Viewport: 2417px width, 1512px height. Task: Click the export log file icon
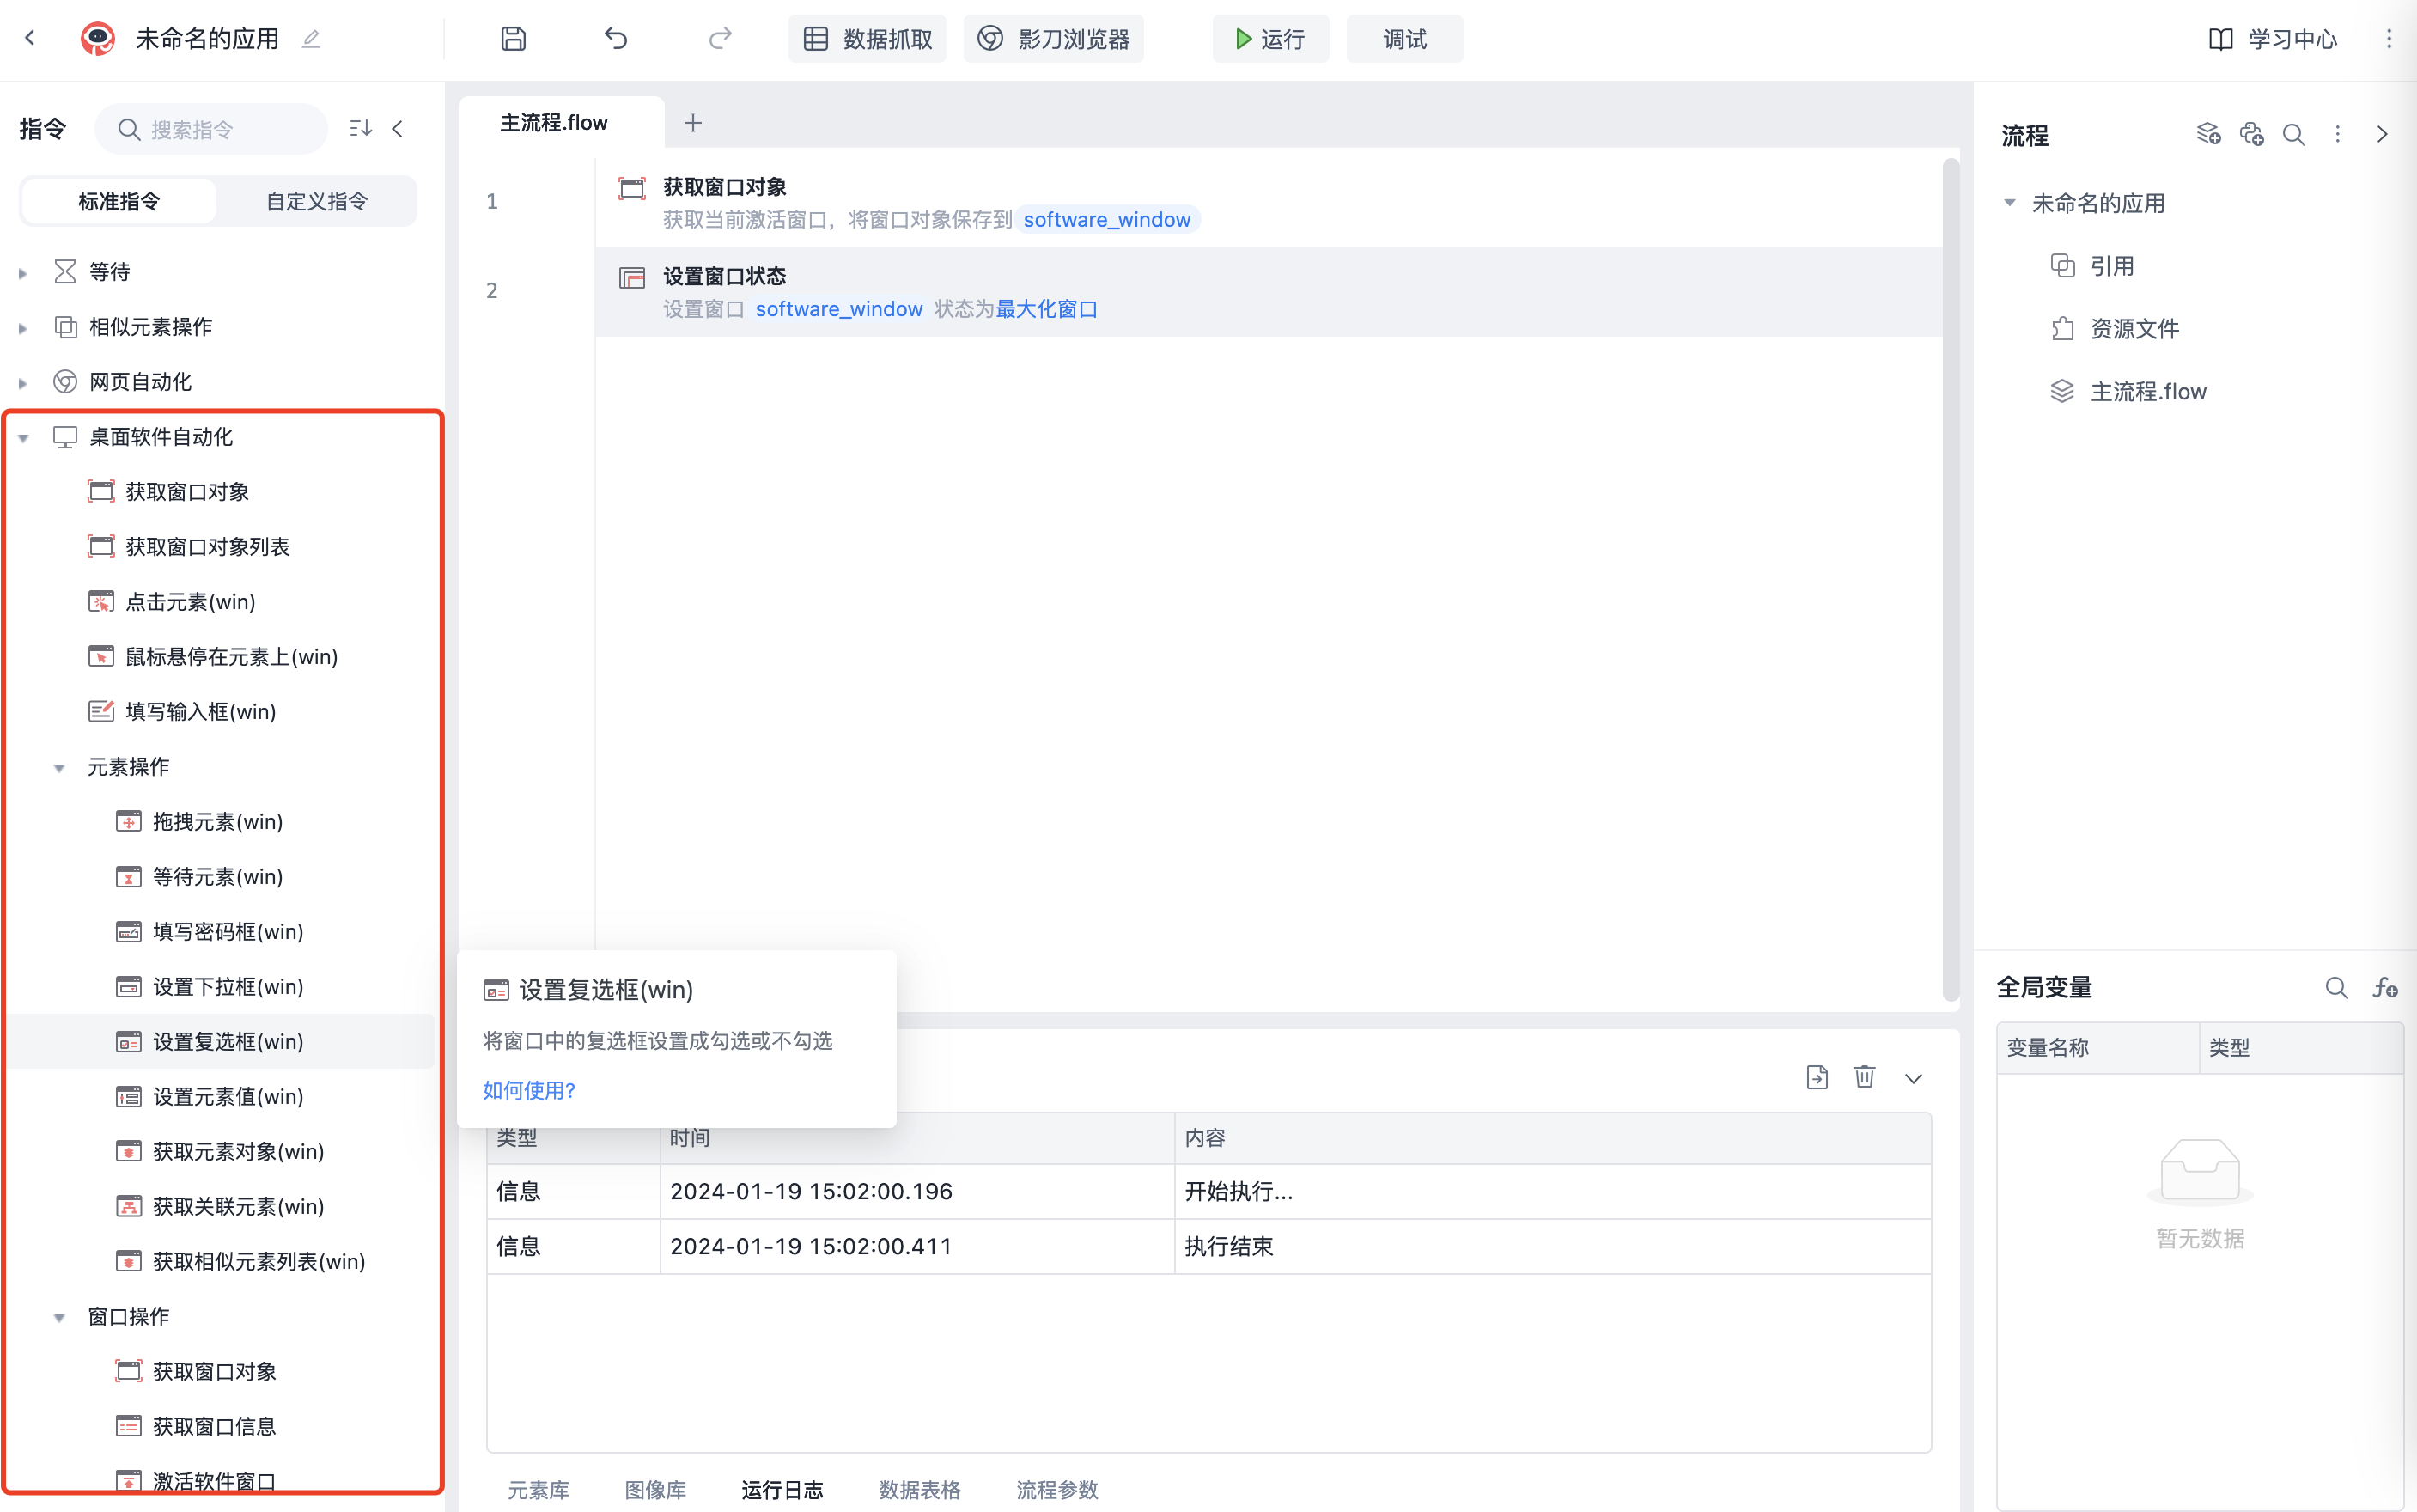tap(1817, 1077)
